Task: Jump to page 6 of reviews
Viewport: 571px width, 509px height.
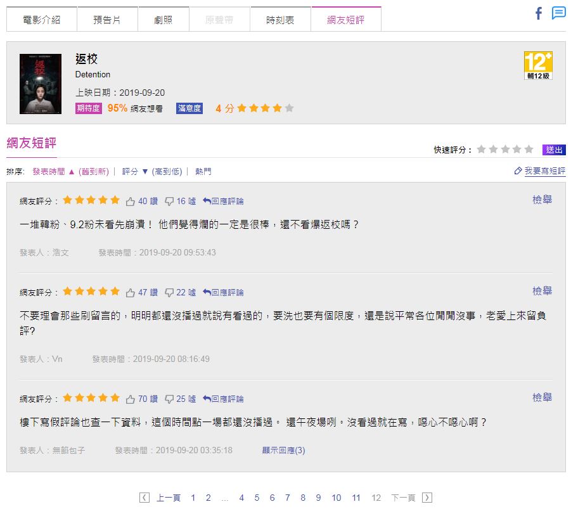Action: (272, 498)
